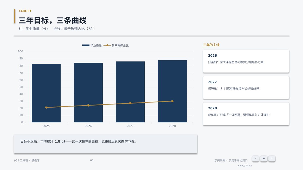The height and width of the screenshot is (170, 303).
Task: Click the 2025 x-axis label
Action: tap(46, 126)
